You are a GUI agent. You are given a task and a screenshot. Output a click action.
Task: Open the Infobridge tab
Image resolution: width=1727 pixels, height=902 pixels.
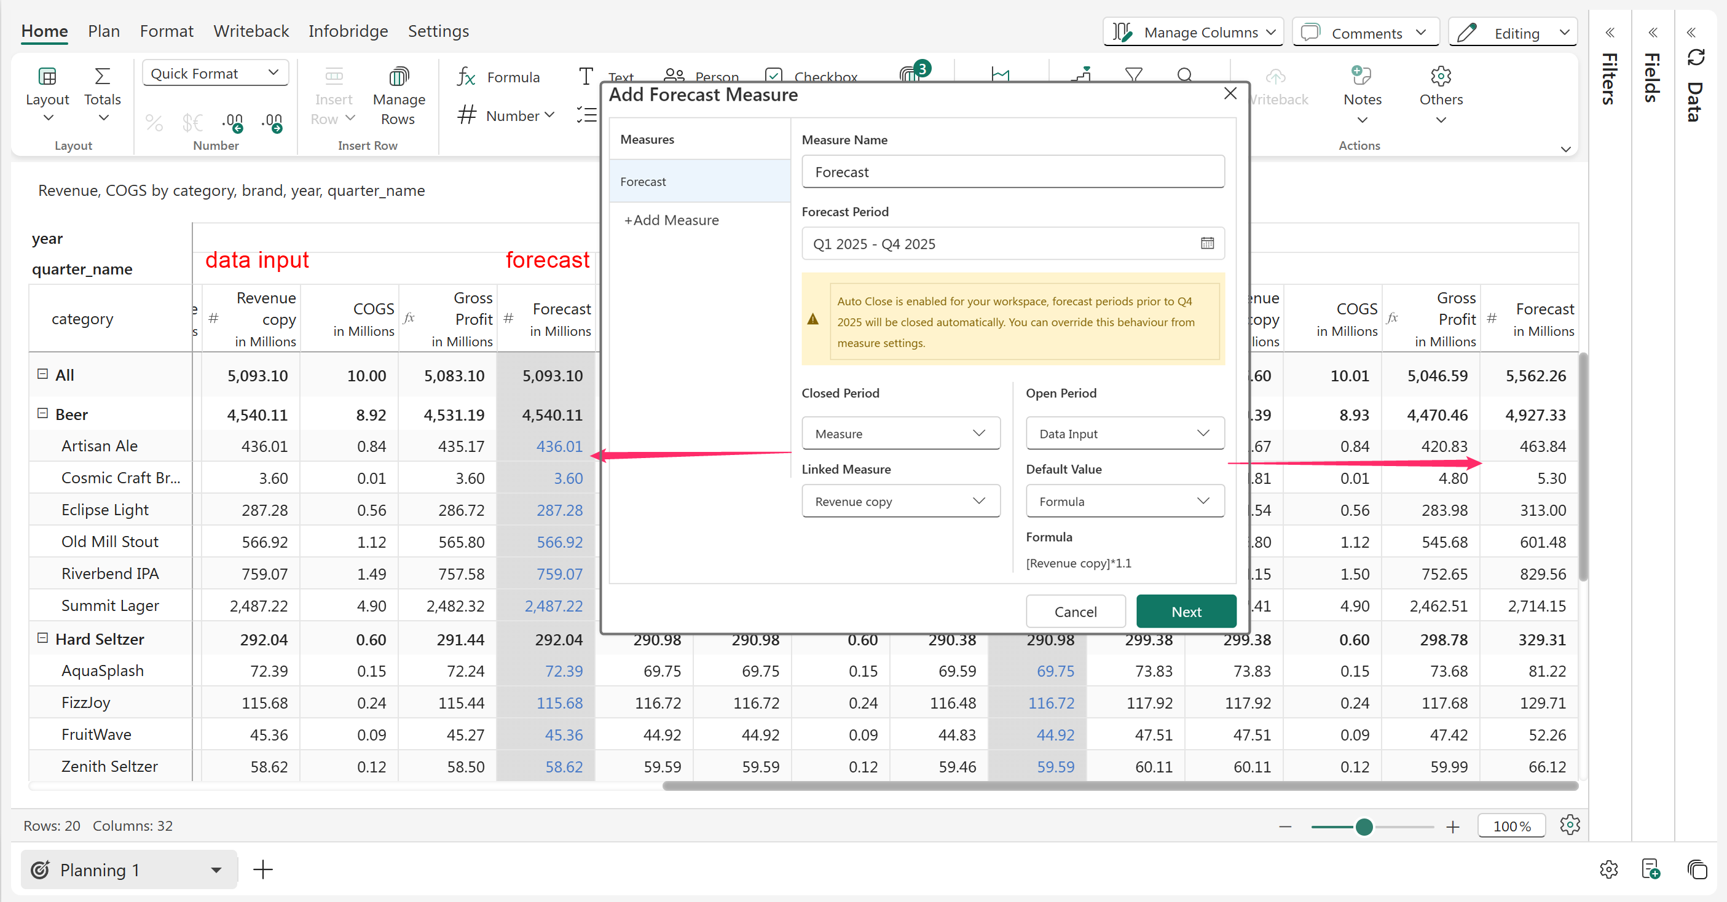348,31
